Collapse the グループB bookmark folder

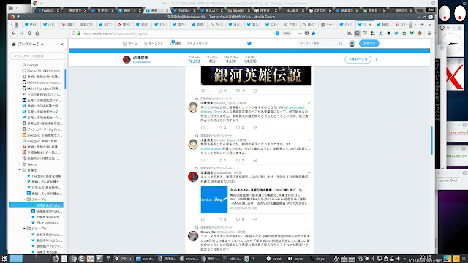[x=24, y=229]
